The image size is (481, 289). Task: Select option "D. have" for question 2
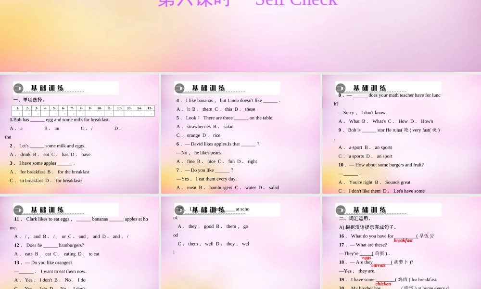coord(81,154)
